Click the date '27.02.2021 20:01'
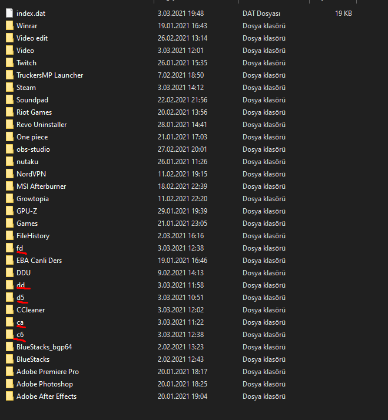Image resolution: width=388 pixels, height=420 pixels. click(x=183, y=149)
